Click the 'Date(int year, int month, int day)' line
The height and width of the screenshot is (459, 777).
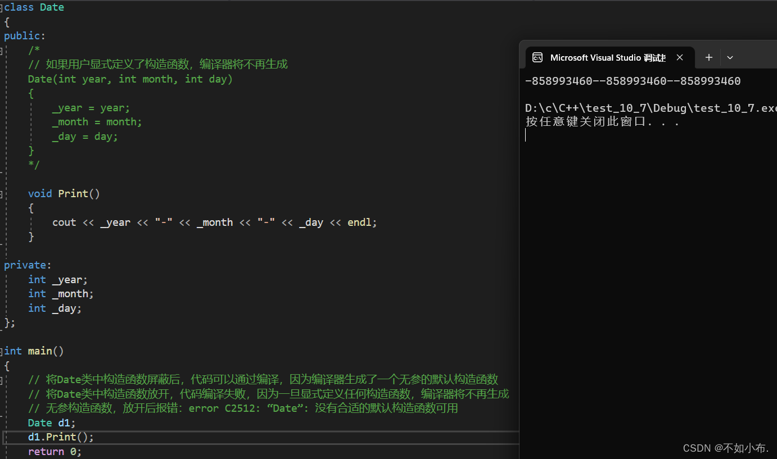pos(130,79)
